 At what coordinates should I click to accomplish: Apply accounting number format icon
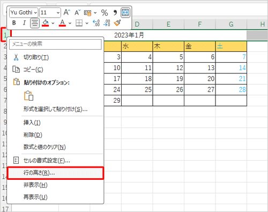click(87, 13)
